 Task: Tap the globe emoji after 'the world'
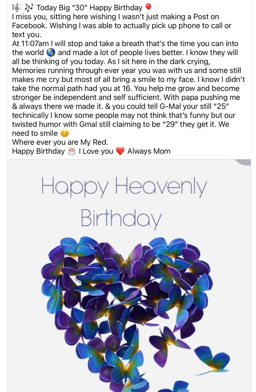tap(51, 53)
